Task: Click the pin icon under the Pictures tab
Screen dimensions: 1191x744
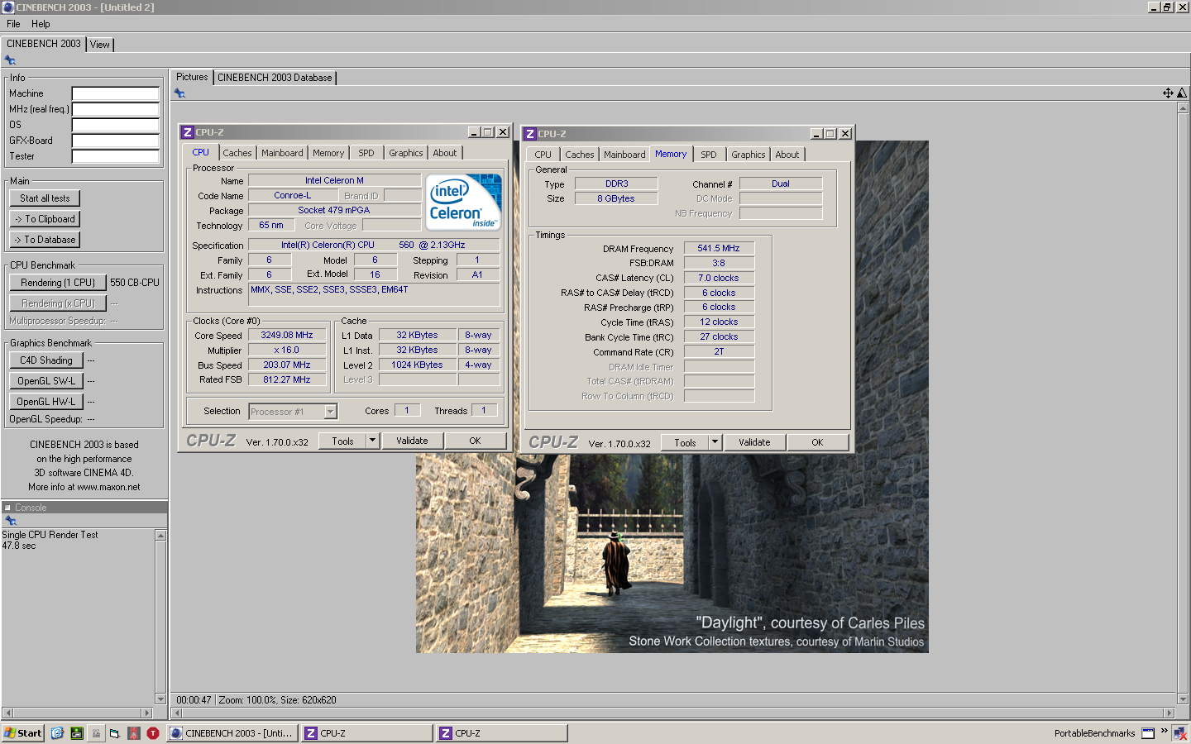Action: coord(179,93)
